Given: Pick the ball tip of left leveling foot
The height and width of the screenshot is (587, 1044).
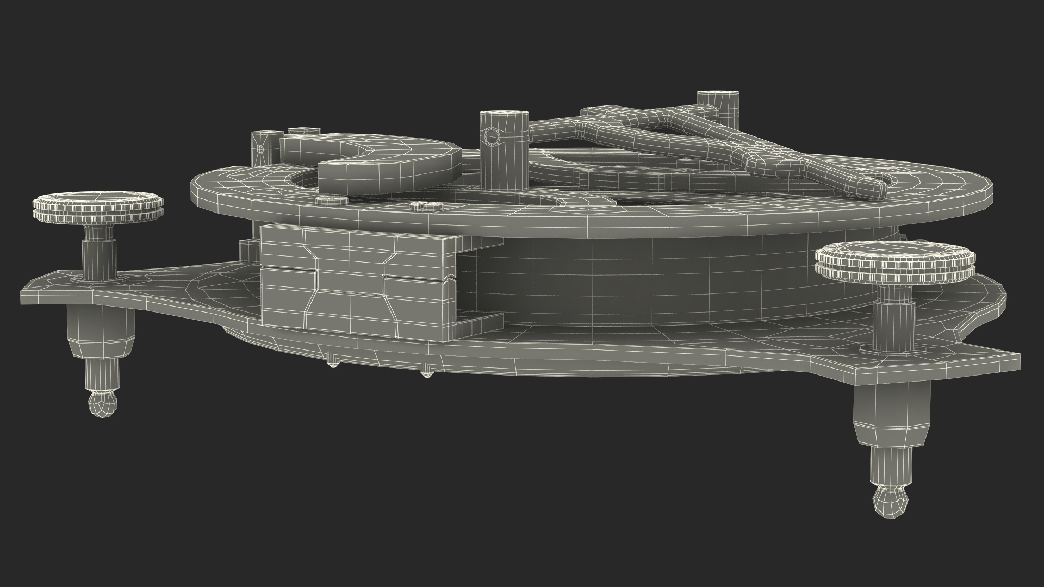Looking at the screenshot, I should coord(103,404).
